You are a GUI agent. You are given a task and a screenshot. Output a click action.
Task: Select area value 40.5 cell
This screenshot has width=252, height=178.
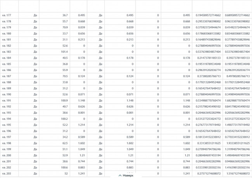(55, 58)
